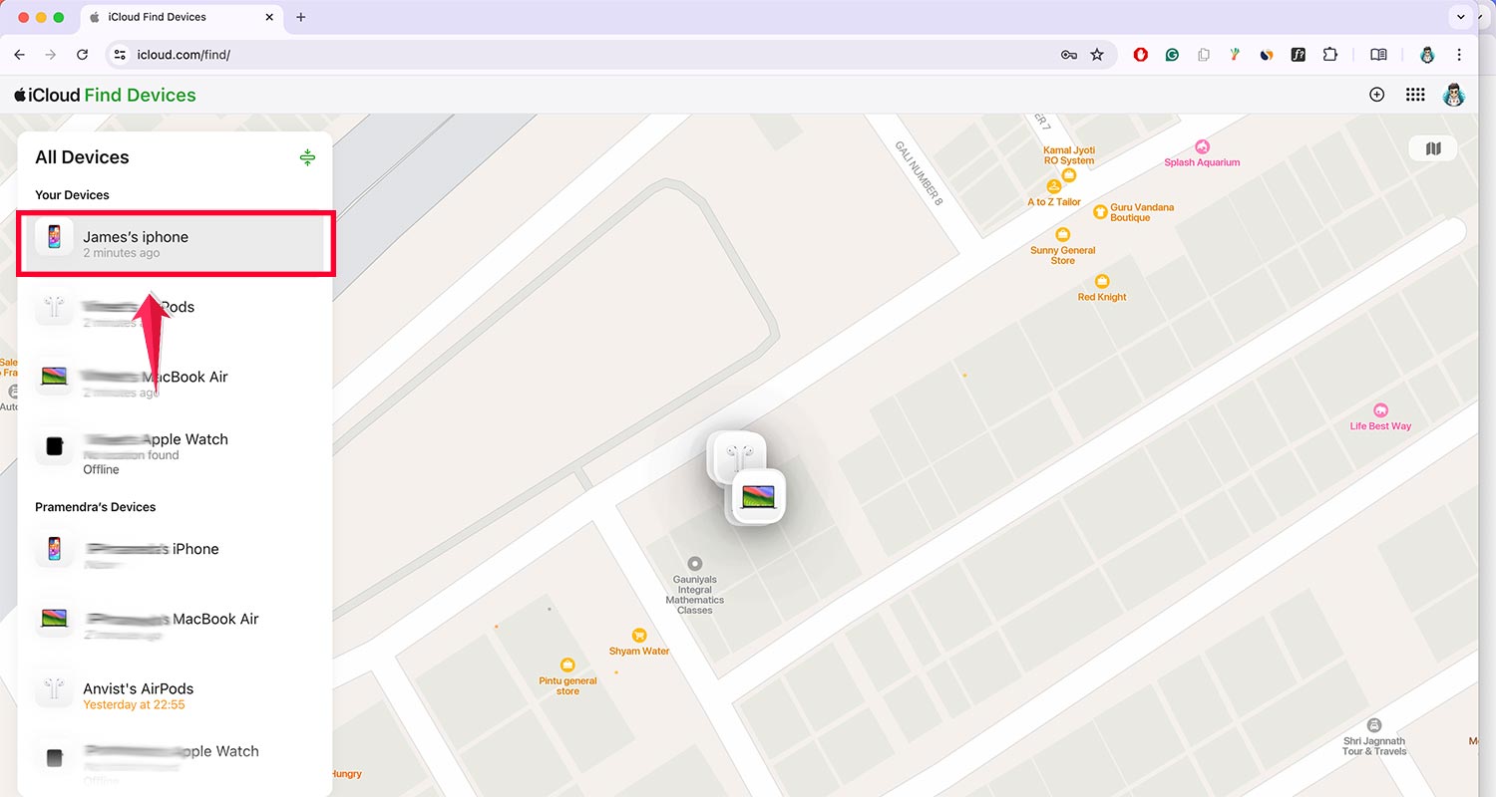Image resolution: width=1496 pixels, height=797 pixels.
Task: Select Anvist's AirPods device
Action: click(x=175, y=695)
